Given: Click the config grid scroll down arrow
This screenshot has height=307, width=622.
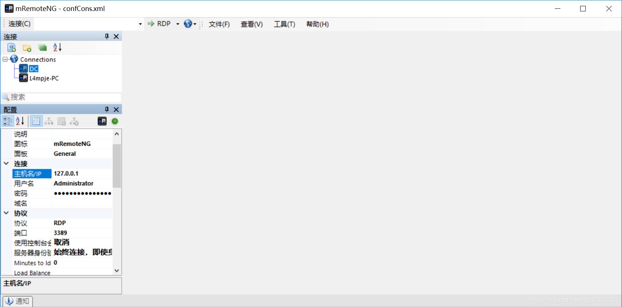Looking at the screenshot, I should point(117,271).
